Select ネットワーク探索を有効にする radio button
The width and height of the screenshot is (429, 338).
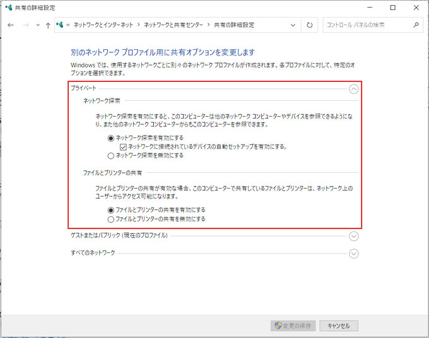[x=110, y=138]
